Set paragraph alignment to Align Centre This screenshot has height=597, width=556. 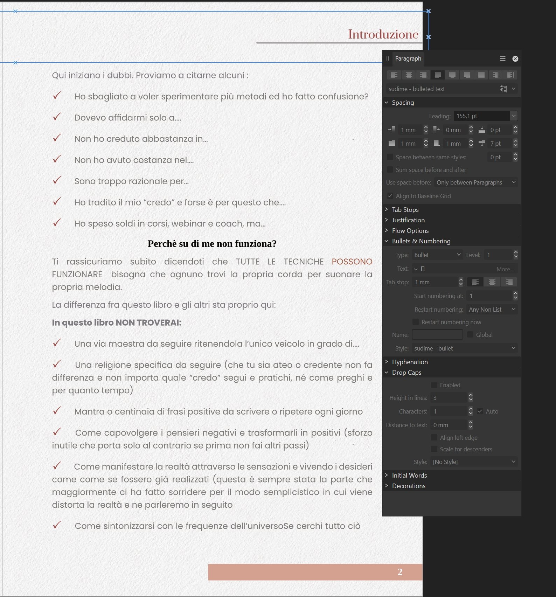(409, 75)
